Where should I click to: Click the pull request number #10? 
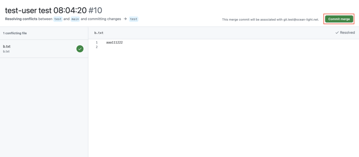coord(95,10)
